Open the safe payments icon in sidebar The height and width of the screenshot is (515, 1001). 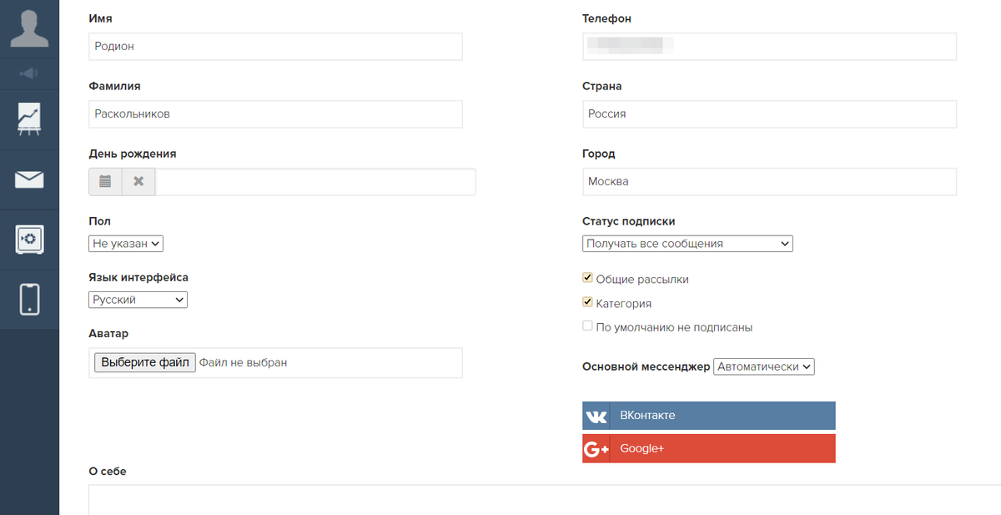[29, 240]
